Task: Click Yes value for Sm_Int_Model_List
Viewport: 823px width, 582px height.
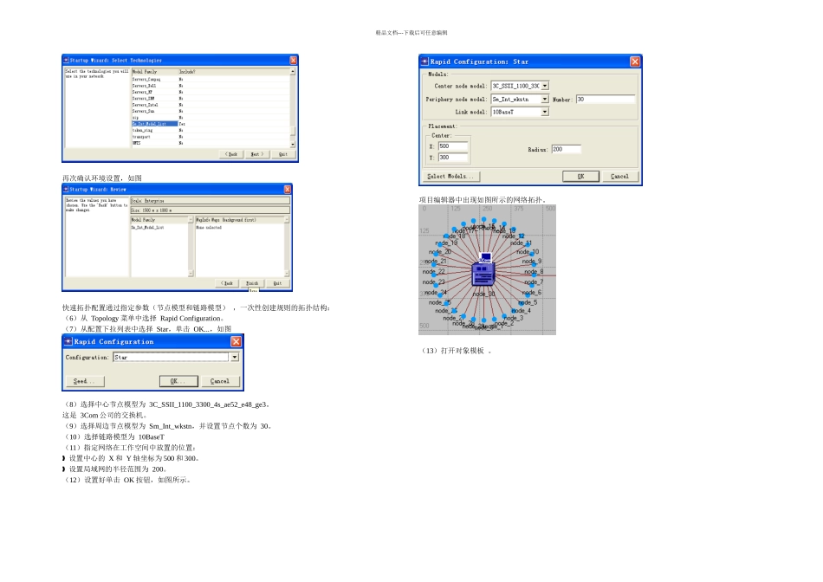Action: coord(182,124)
